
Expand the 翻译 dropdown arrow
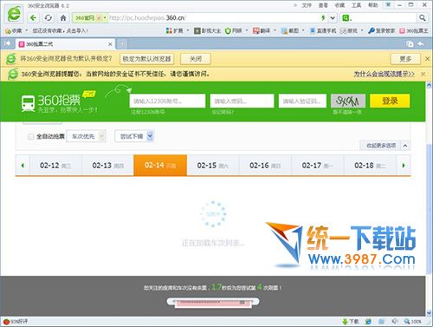pos(275,30)
